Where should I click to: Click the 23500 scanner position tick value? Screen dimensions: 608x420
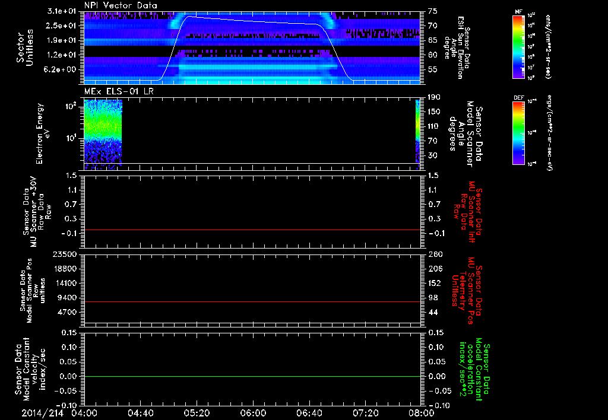pyautogui.click(x=65, y=254)
